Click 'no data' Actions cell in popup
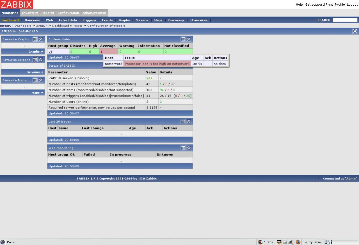Viewport: 359px width, 245px height. pyautogui.click(x=220, y=64)
